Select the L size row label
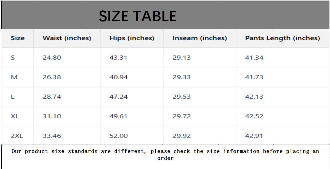This screenshot has height=169, width=330. [x=13, y=97]
